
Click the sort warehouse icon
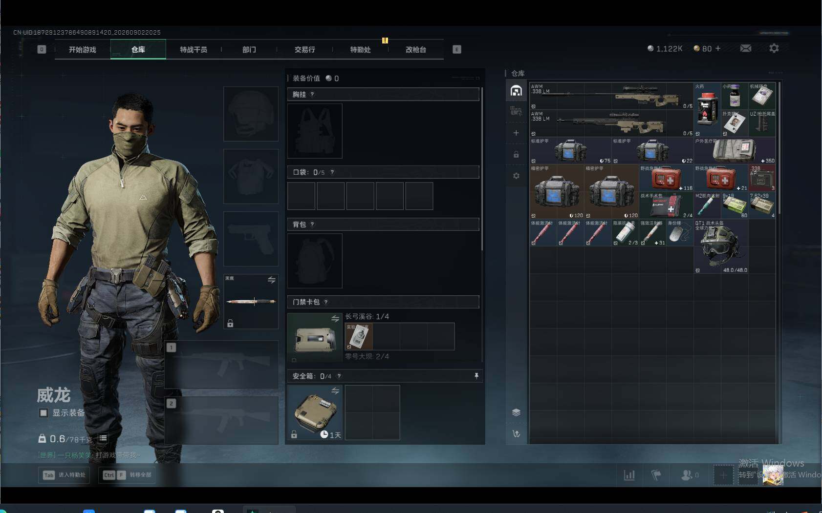point(516,433)
